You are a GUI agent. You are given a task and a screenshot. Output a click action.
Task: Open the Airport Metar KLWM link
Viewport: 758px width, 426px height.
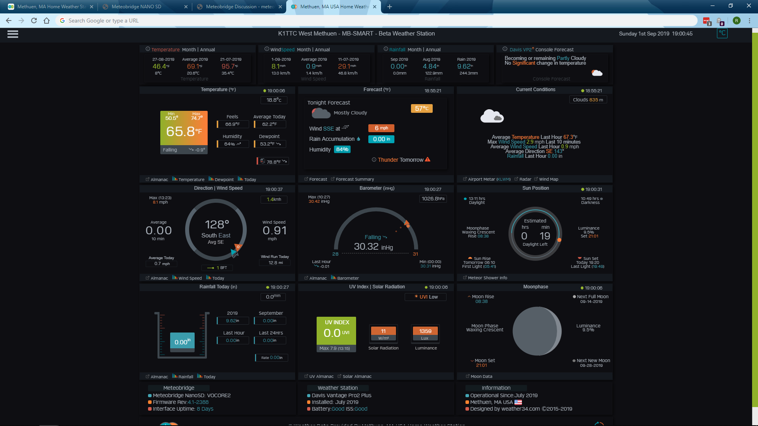(489, 179)
